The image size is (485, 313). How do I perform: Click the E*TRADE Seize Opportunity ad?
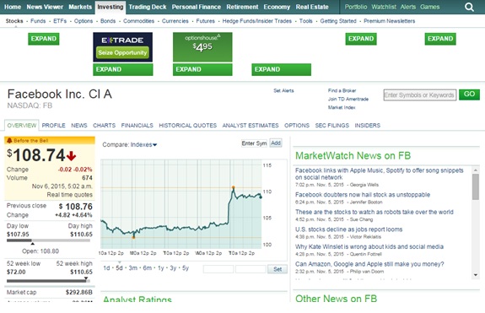123,47
